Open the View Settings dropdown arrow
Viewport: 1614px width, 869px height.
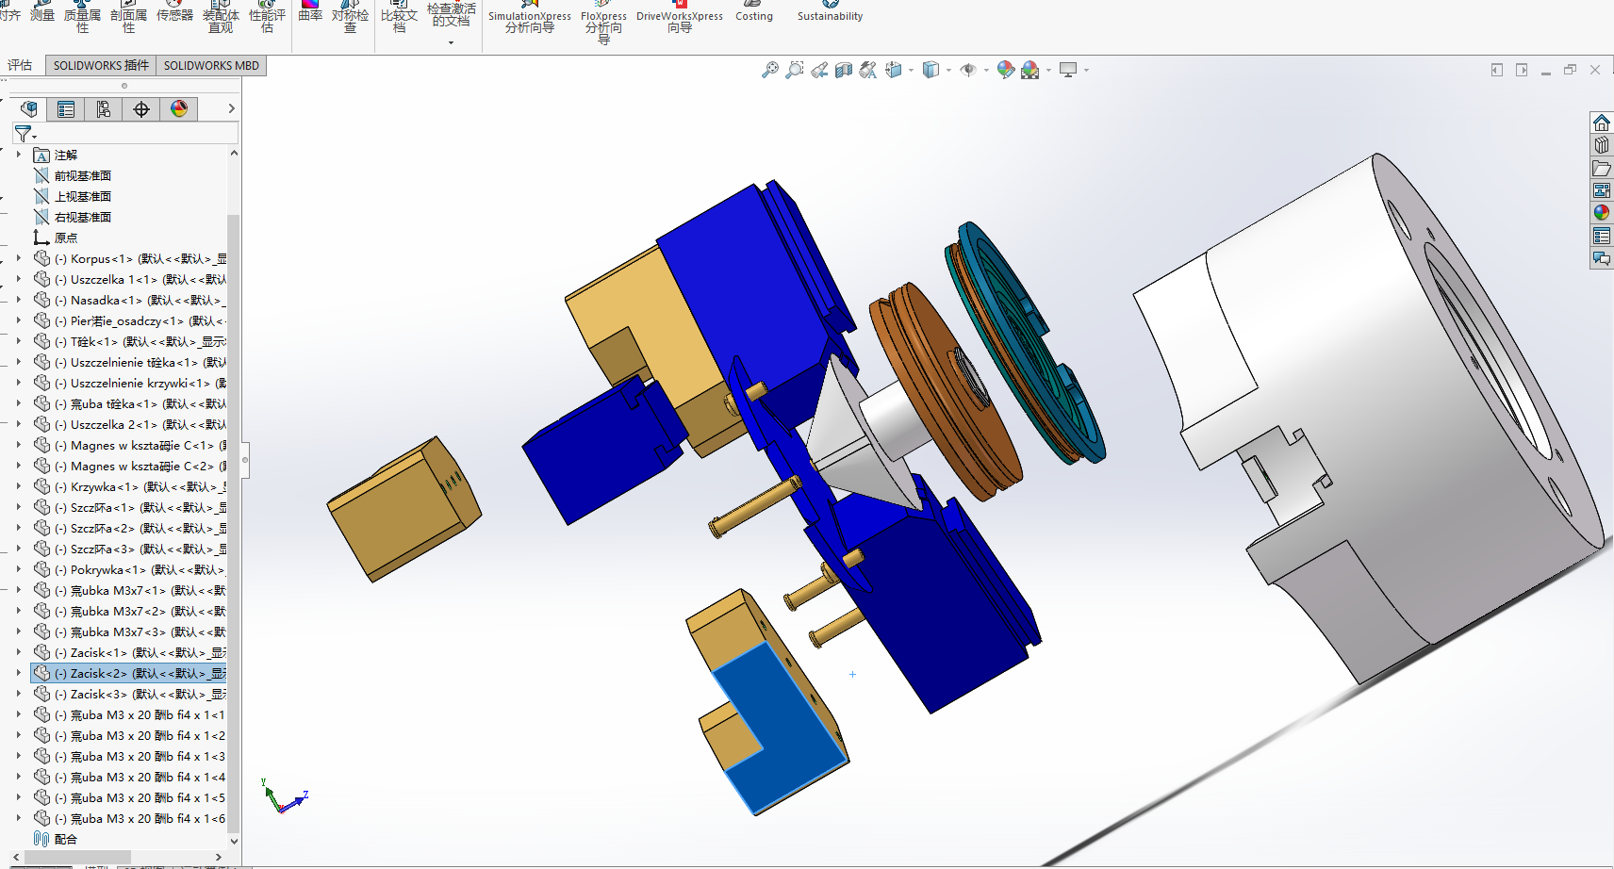[1086, 70]
